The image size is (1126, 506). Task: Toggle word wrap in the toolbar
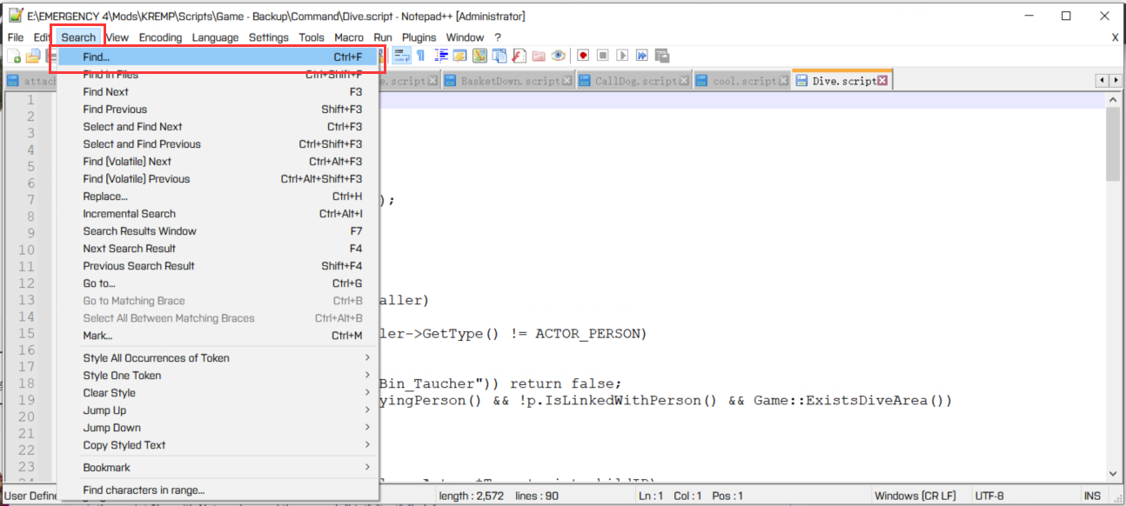(401, 56)
